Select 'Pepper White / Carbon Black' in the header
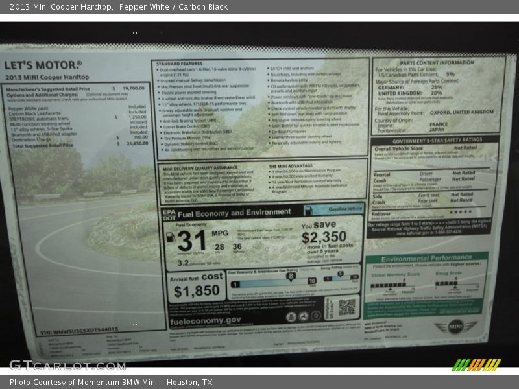Viewport: 519px width, 389px height. point(173,7)
